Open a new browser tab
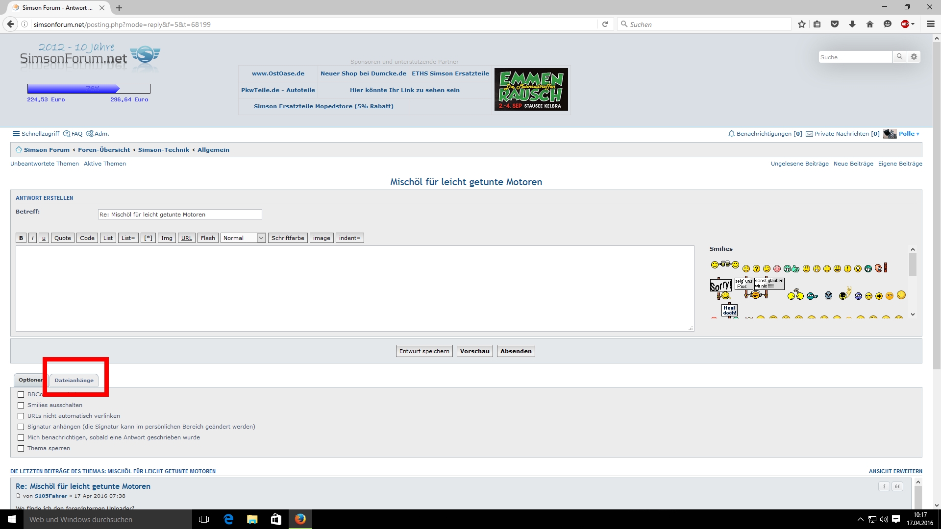Viewport: 941px width, 529px height. coord(119,7)
